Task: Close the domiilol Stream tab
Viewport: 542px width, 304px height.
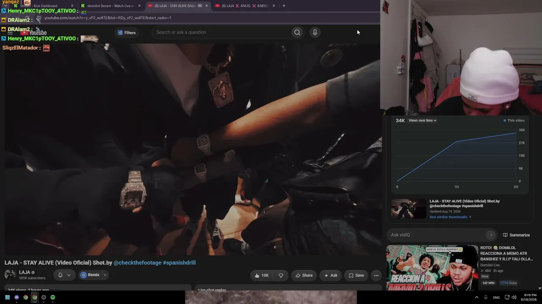Action: 139,6
